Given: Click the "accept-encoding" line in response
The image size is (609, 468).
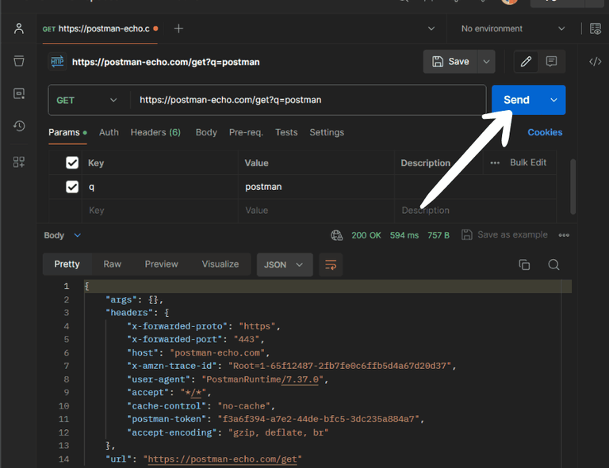Looking at the screenshot, I should click(228, 432).
